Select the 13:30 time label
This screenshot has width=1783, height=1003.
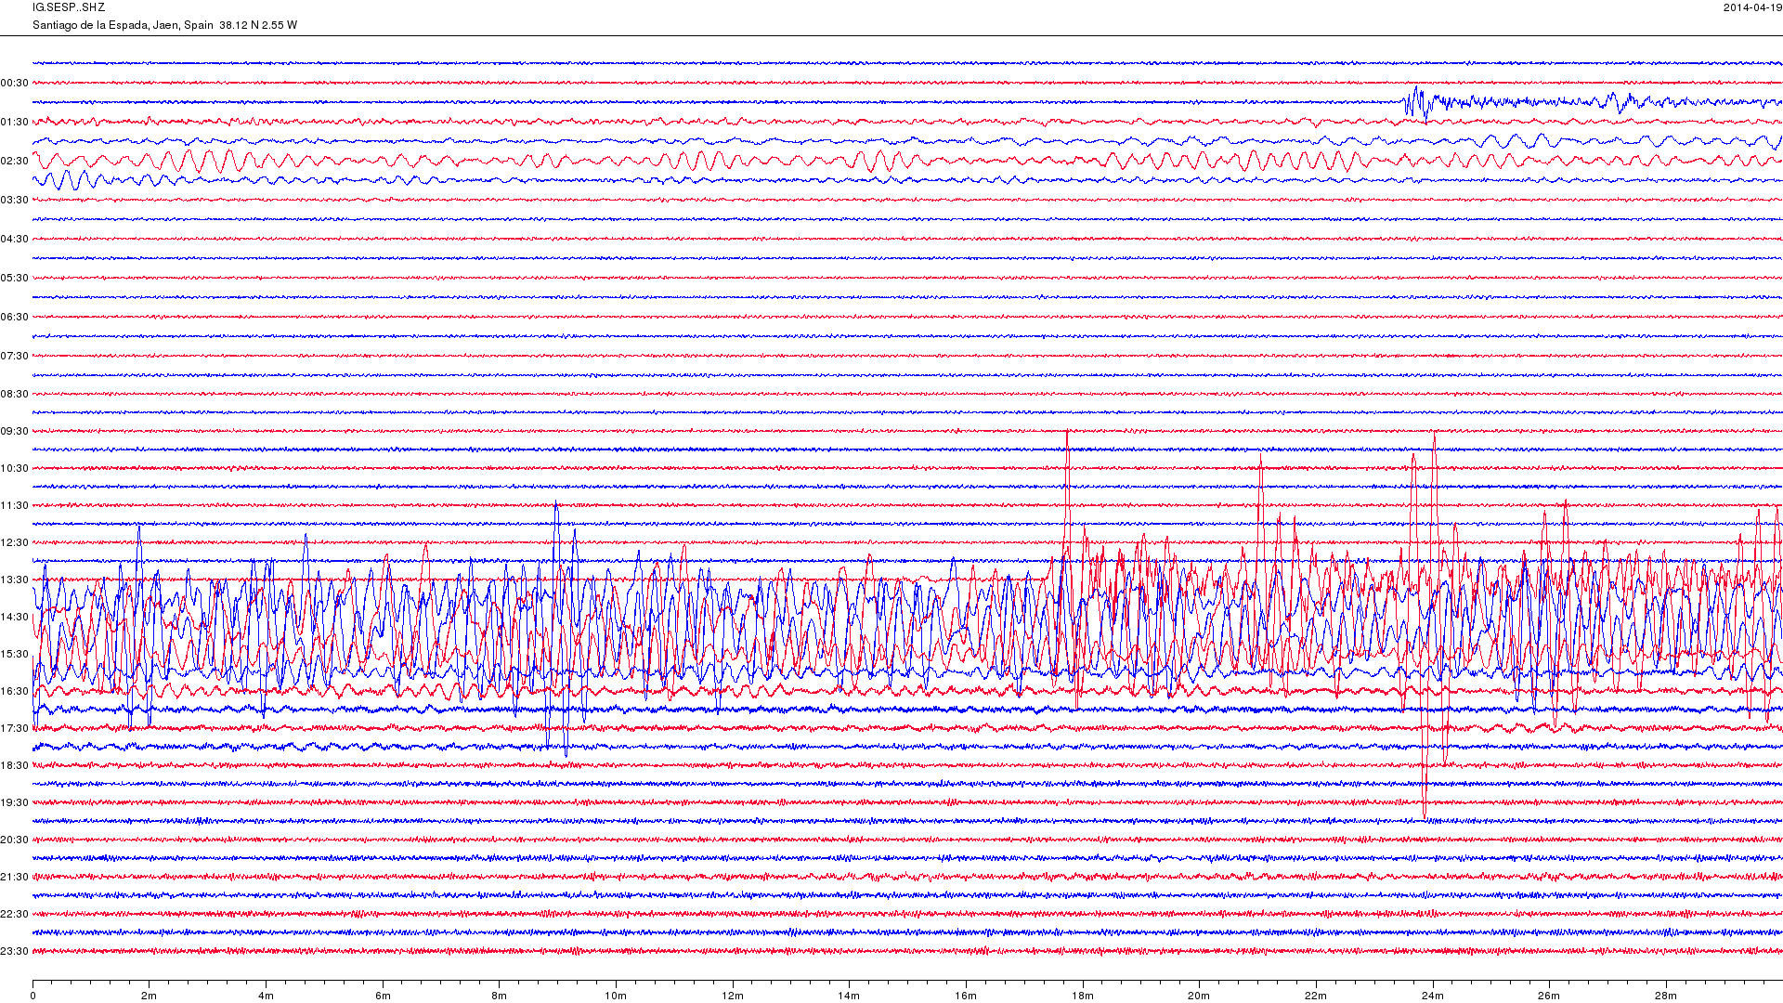click(14, 580)
